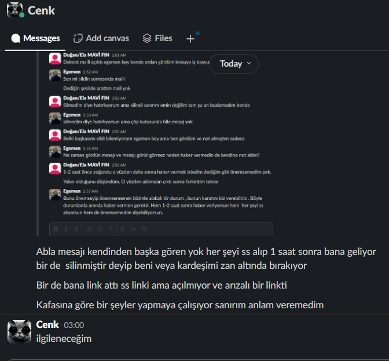The height and width of the screenshot is (361, 389).
Task: Click the Cenk conversation title
Action: click(x=41, y=10)
